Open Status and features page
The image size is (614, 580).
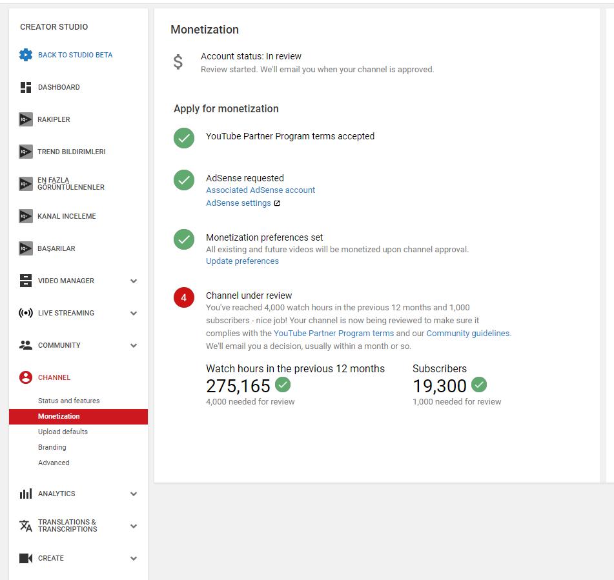tap(69, 401)
